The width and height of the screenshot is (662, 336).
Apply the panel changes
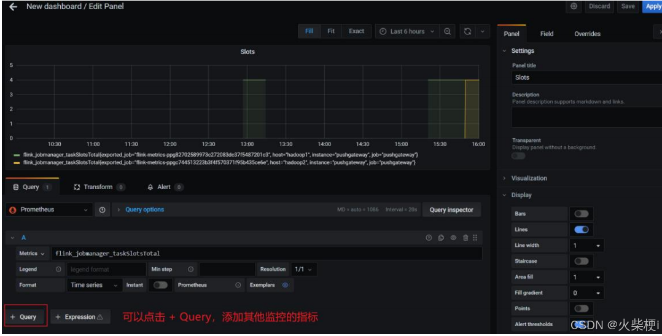click(653, 6)
